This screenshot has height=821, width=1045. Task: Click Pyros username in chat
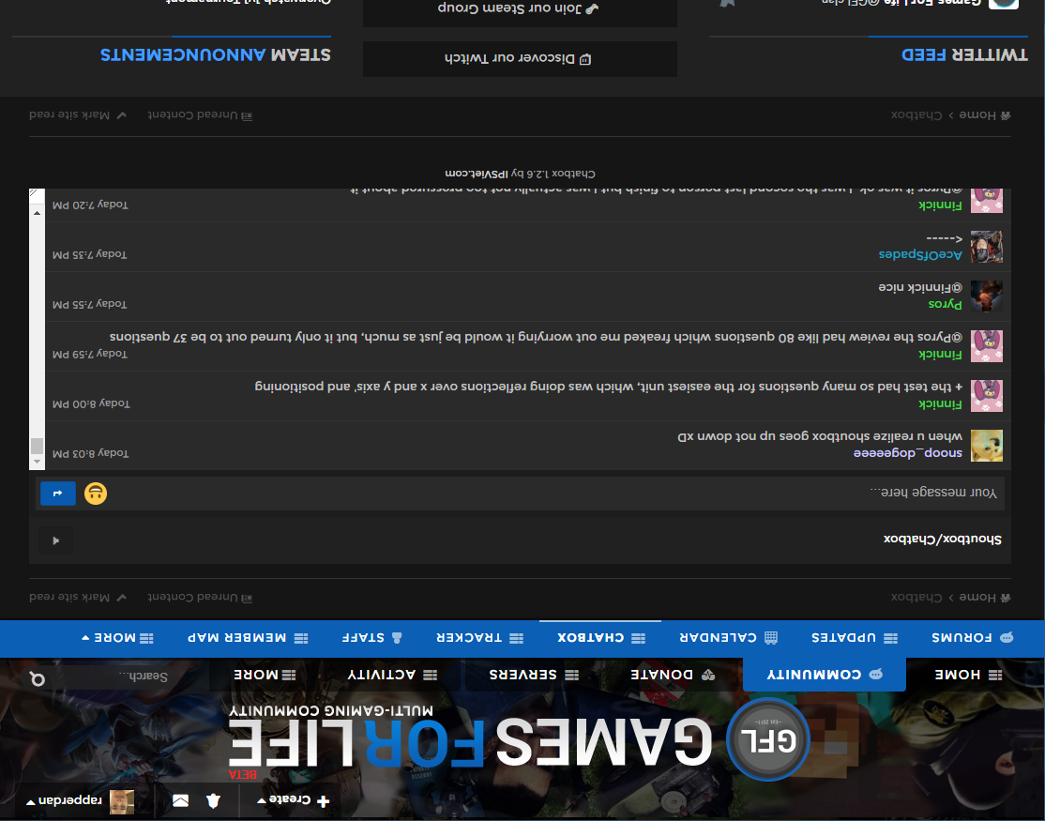(945, 304)
